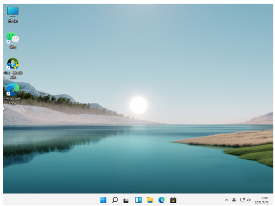Expand the hidden system tray icons chevron

[x=226, y=200]
